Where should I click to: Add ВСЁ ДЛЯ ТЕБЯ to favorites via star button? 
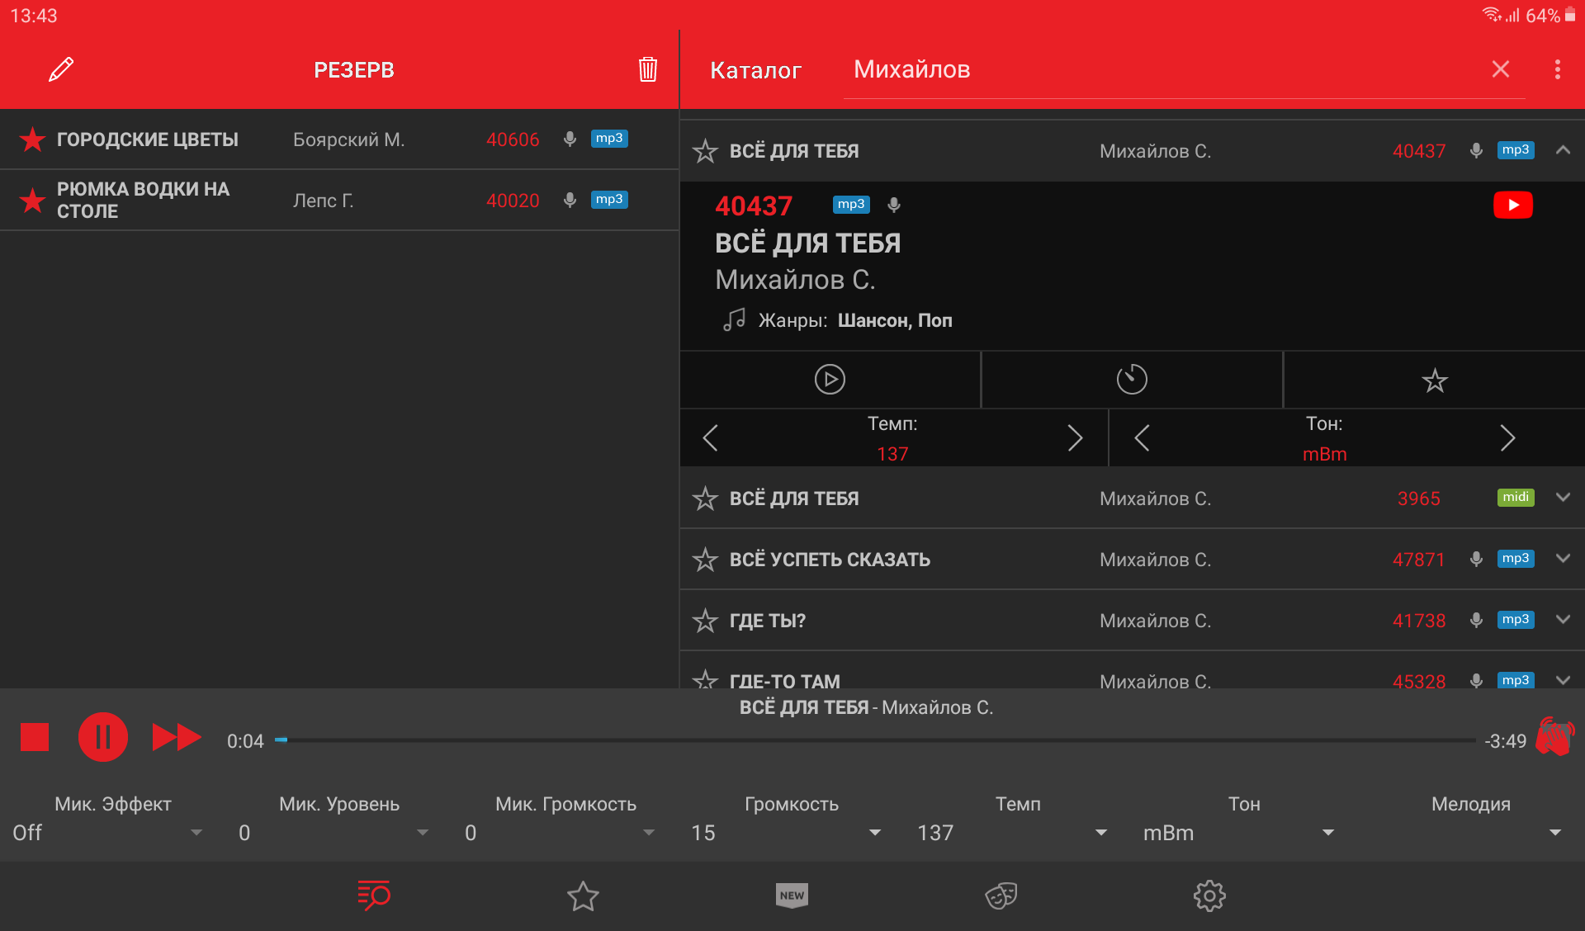coord(1435,380)
